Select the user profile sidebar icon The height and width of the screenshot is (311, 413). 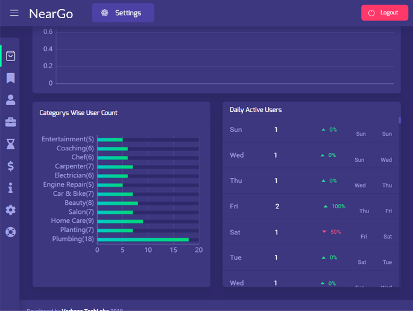[10, 100]
